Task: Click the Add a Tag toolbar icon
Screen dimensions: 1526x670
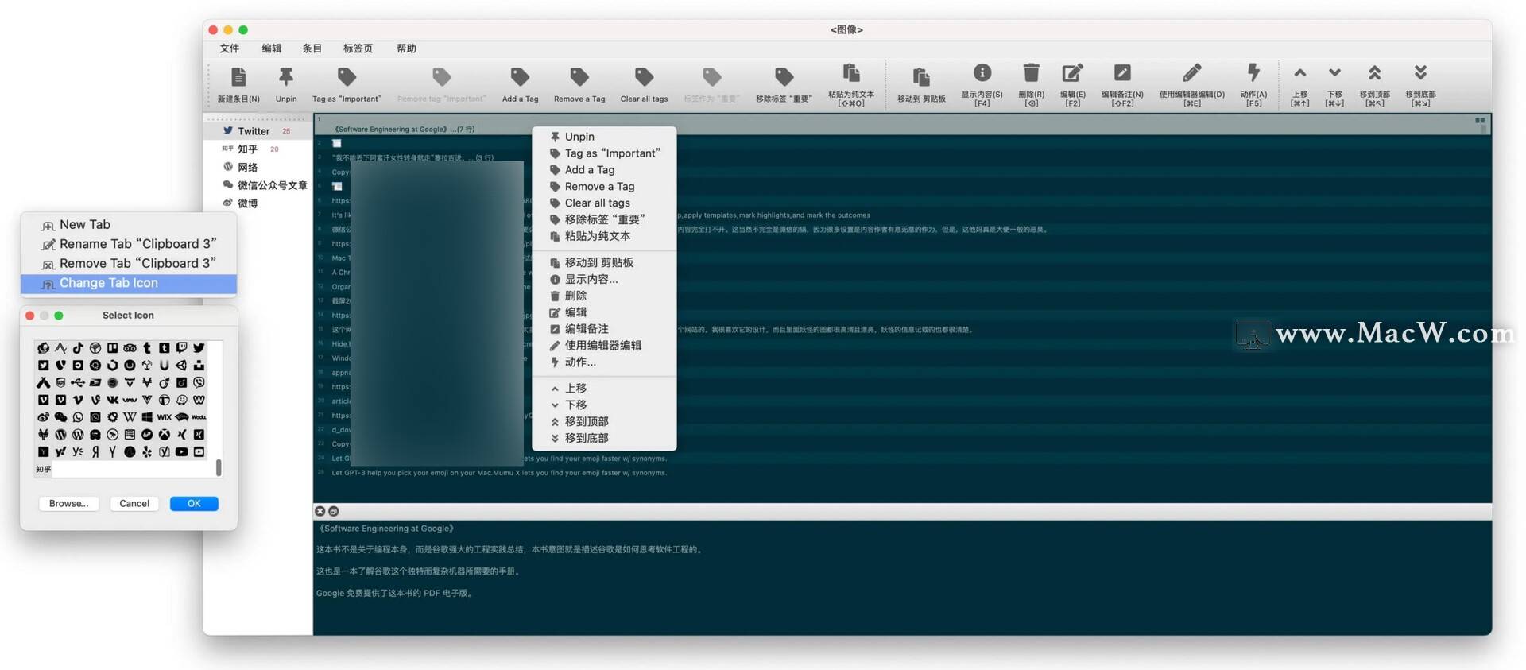Action: [x=520, y=77]
